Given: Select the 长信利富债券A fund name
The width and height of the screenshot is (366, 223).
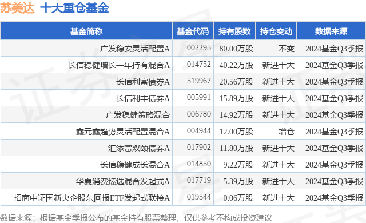Looking at the screenshot, I should click(143, 82).
